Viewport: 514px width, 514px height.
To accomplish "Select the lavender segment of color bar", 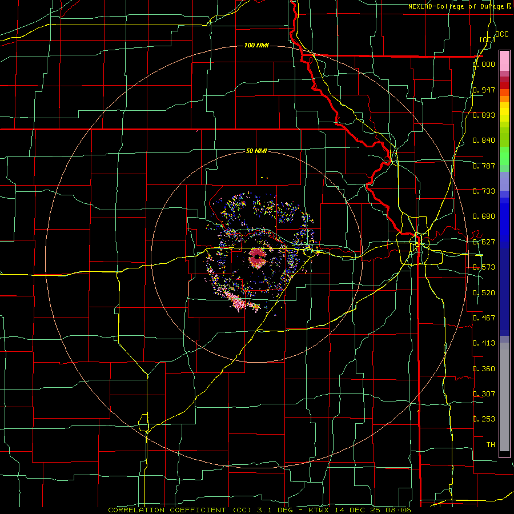I will [504, 181].
